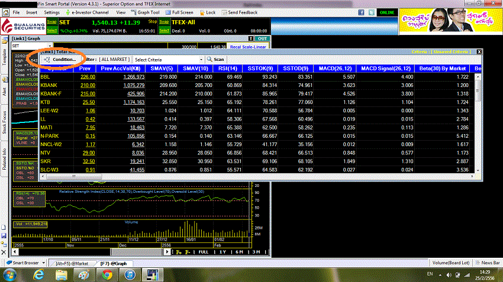Click the Swap button next to SET
The width and height of the screenshot is (503, 282).
[x=51, y=22]
